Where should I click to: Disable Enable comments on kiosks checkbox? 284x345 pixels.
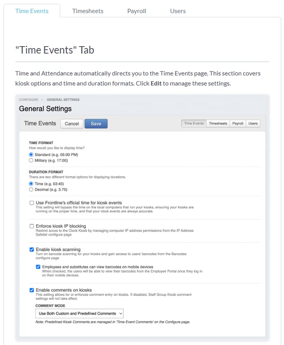click(32, 290)
